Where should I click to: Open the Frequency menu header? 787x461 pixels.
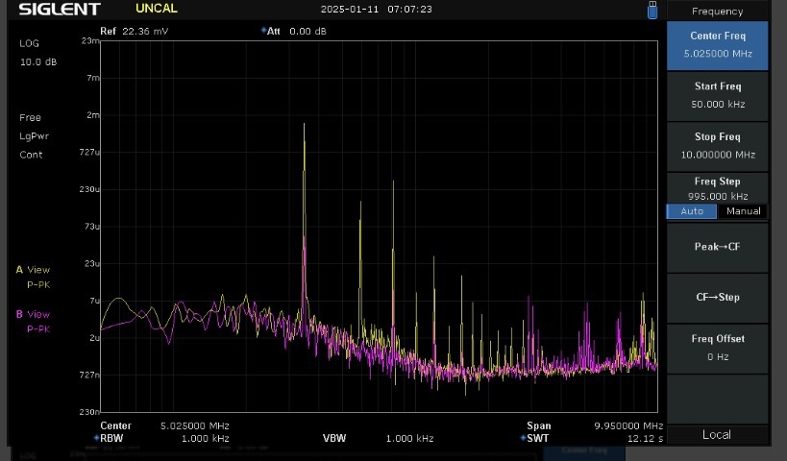717,12
